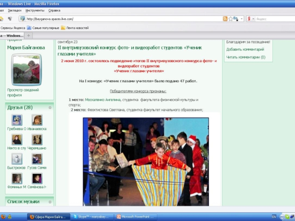
Task: Click the site identity icon beside the URL
Action: tap(22, 19)
